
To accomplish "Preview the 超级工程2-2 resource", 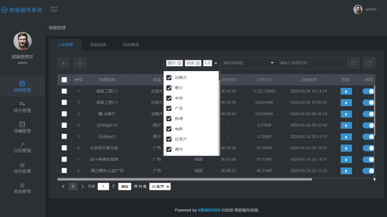I will point(346,91).
